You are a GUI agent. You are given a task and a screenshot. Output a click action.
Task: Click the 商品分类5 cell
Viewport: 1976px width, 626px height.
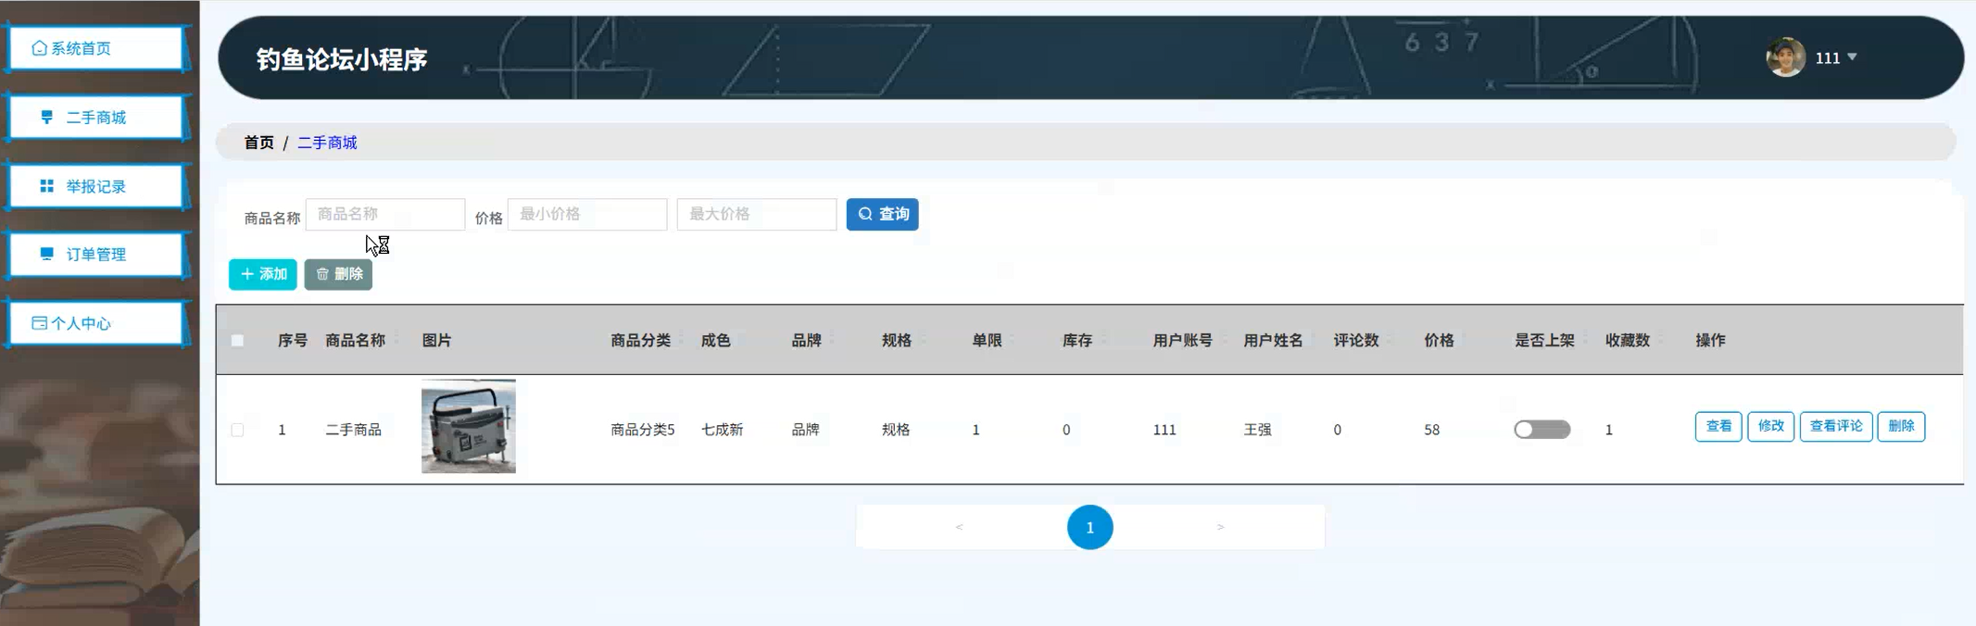[643, 430]
